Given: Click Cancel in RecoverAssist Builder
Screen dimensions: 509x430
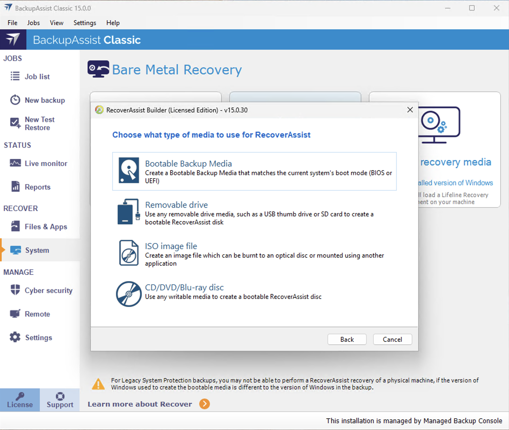Looking at the screenshot, I should pos(392,339).
